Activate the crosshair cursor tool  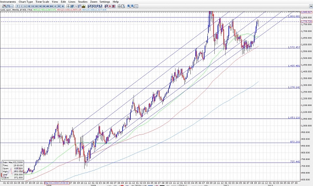coord(68,6)
